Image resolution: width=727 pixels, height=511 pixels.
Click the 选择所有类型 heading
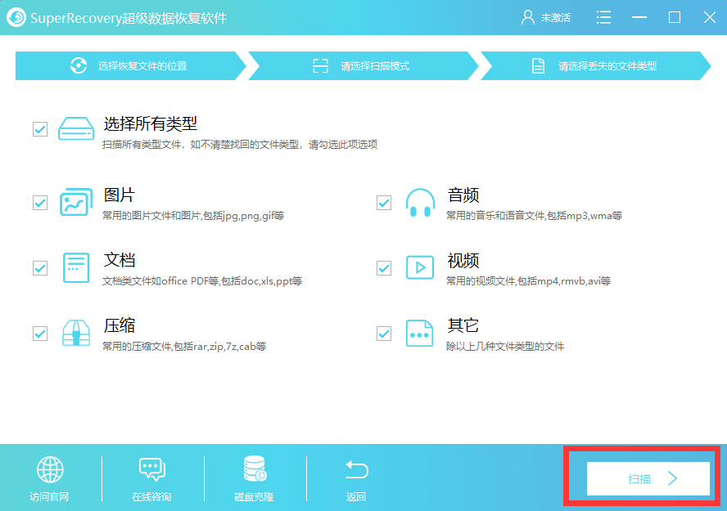click(x=151, y=123)
